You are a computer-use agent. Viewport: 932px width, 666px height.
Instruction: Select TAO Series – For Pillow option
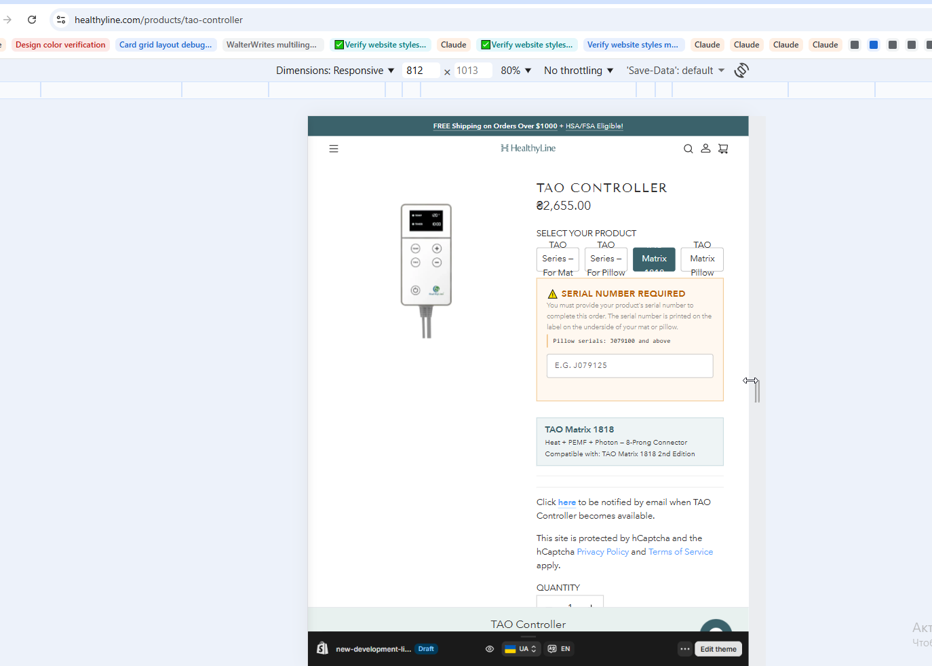point(606,259)
